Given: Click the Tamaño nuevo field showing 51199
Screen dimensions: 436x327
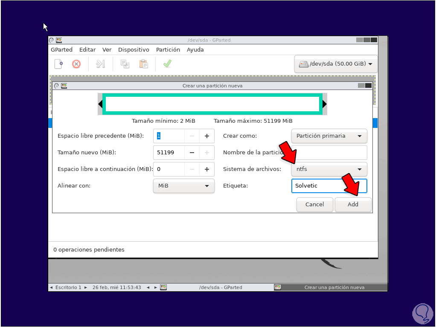Looking at the screenshot, I should [169, 153].
